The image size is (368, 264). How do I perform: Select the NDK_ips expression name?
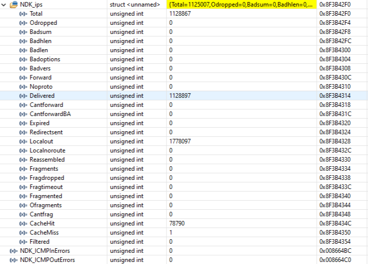(31, 5)
